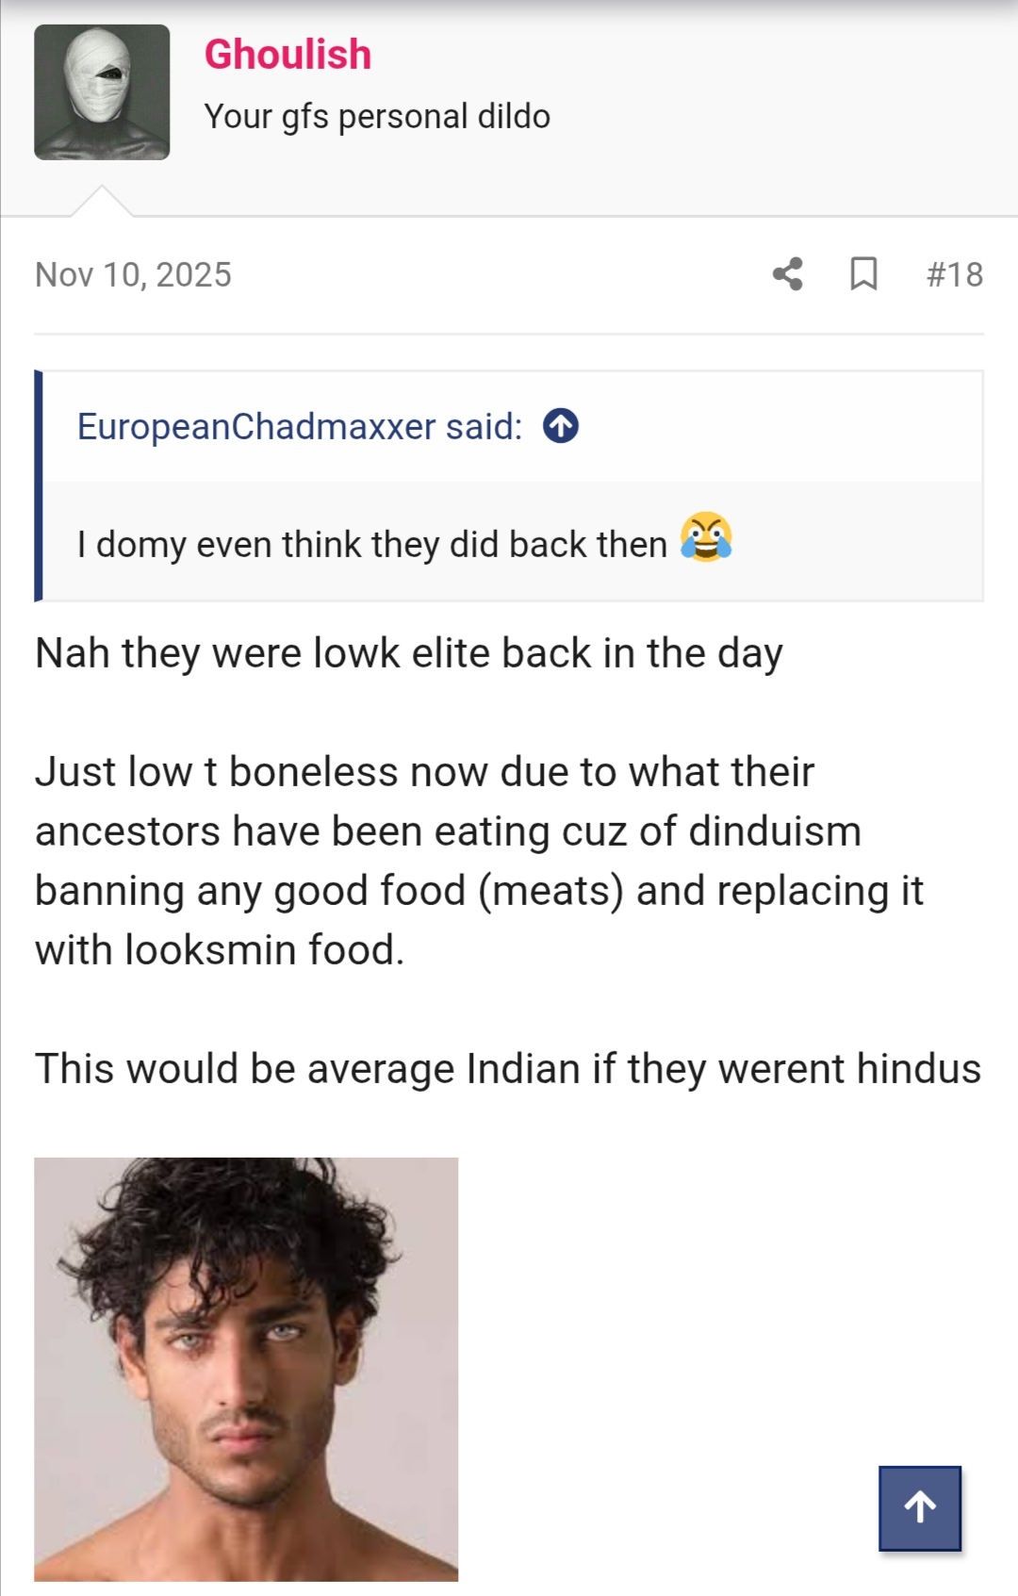Open the Ghoulish username profile link
This screenshot has height=1596, width=1018.
[287, 54]
